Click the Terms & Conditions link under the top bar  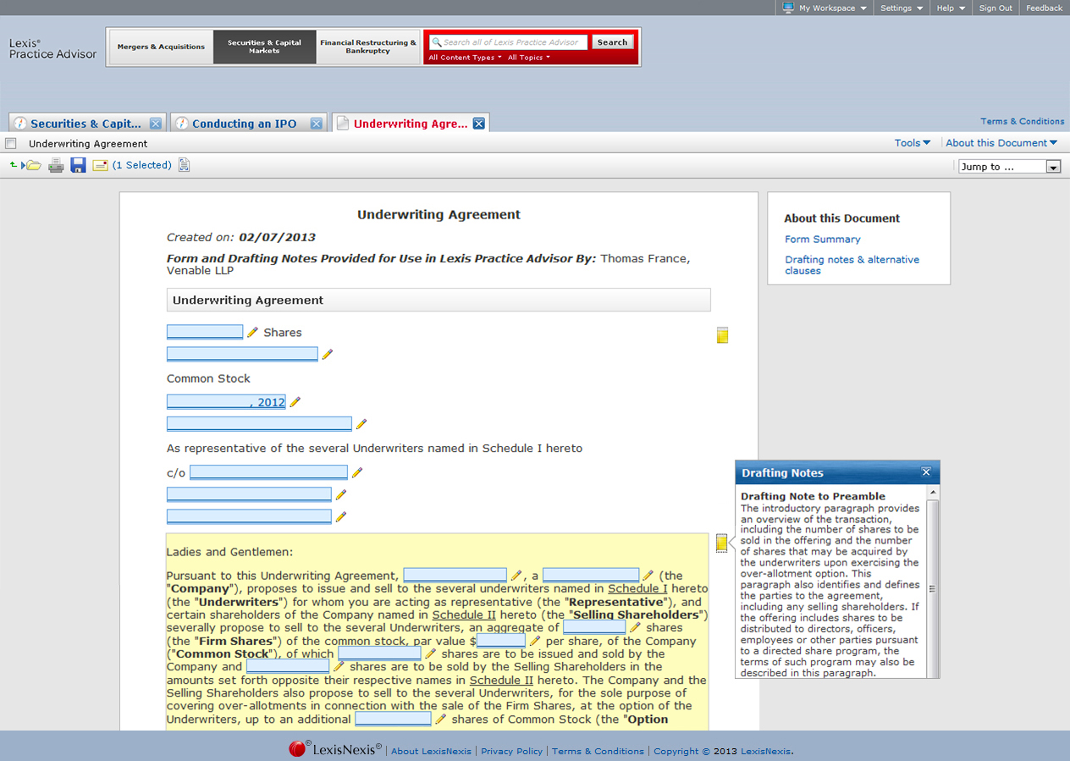coord(1023,121)
